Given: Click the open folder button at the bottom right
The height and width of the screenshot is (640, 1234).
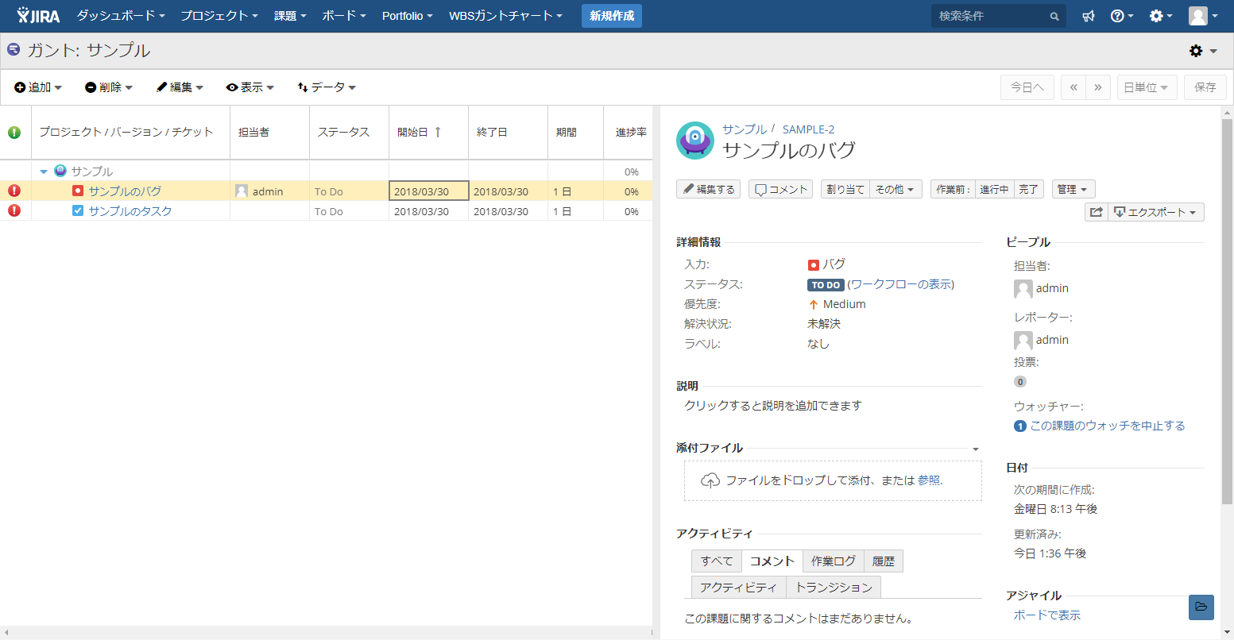Looking at the screenshot, I should (x=1201, y=607).
